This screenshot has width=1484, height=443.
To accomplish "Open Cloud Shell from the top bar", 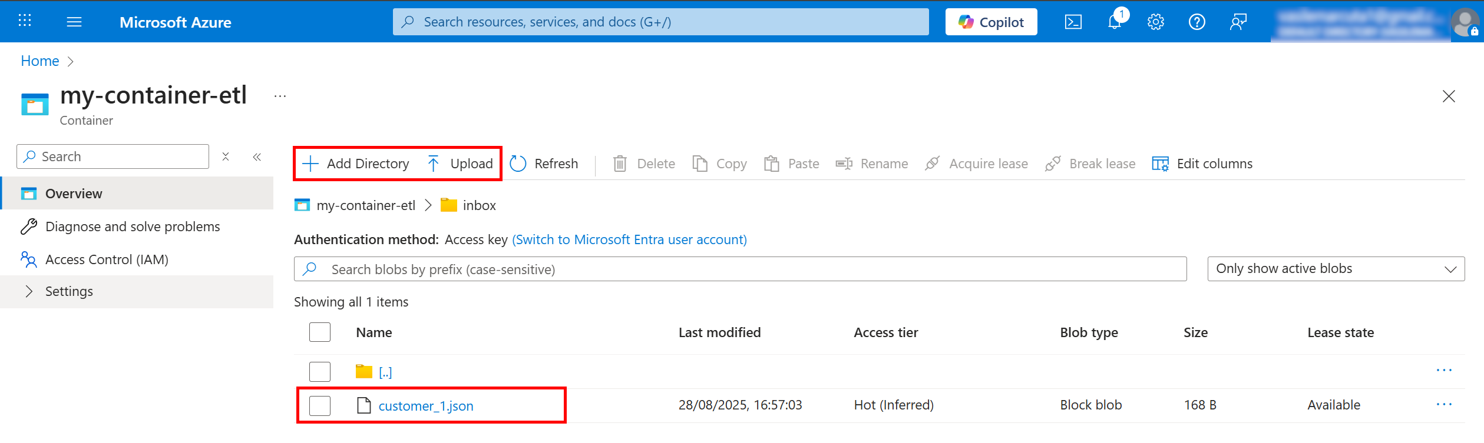I will pyautogui.click(x=1073, y=22).
